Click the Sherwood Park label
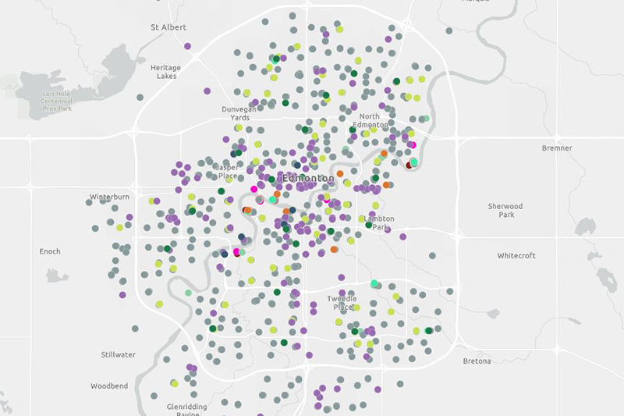Image resolution: width=624 pixels, height=416 pixels. tap(505, 210)
